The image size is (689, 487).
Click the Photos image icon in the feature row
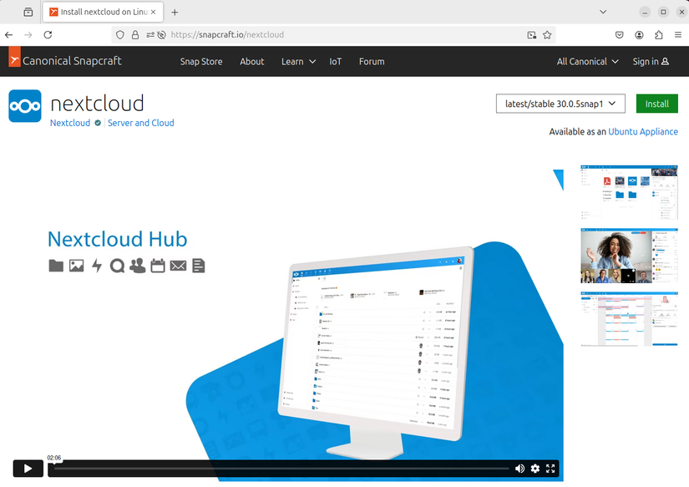pos(76,266)
